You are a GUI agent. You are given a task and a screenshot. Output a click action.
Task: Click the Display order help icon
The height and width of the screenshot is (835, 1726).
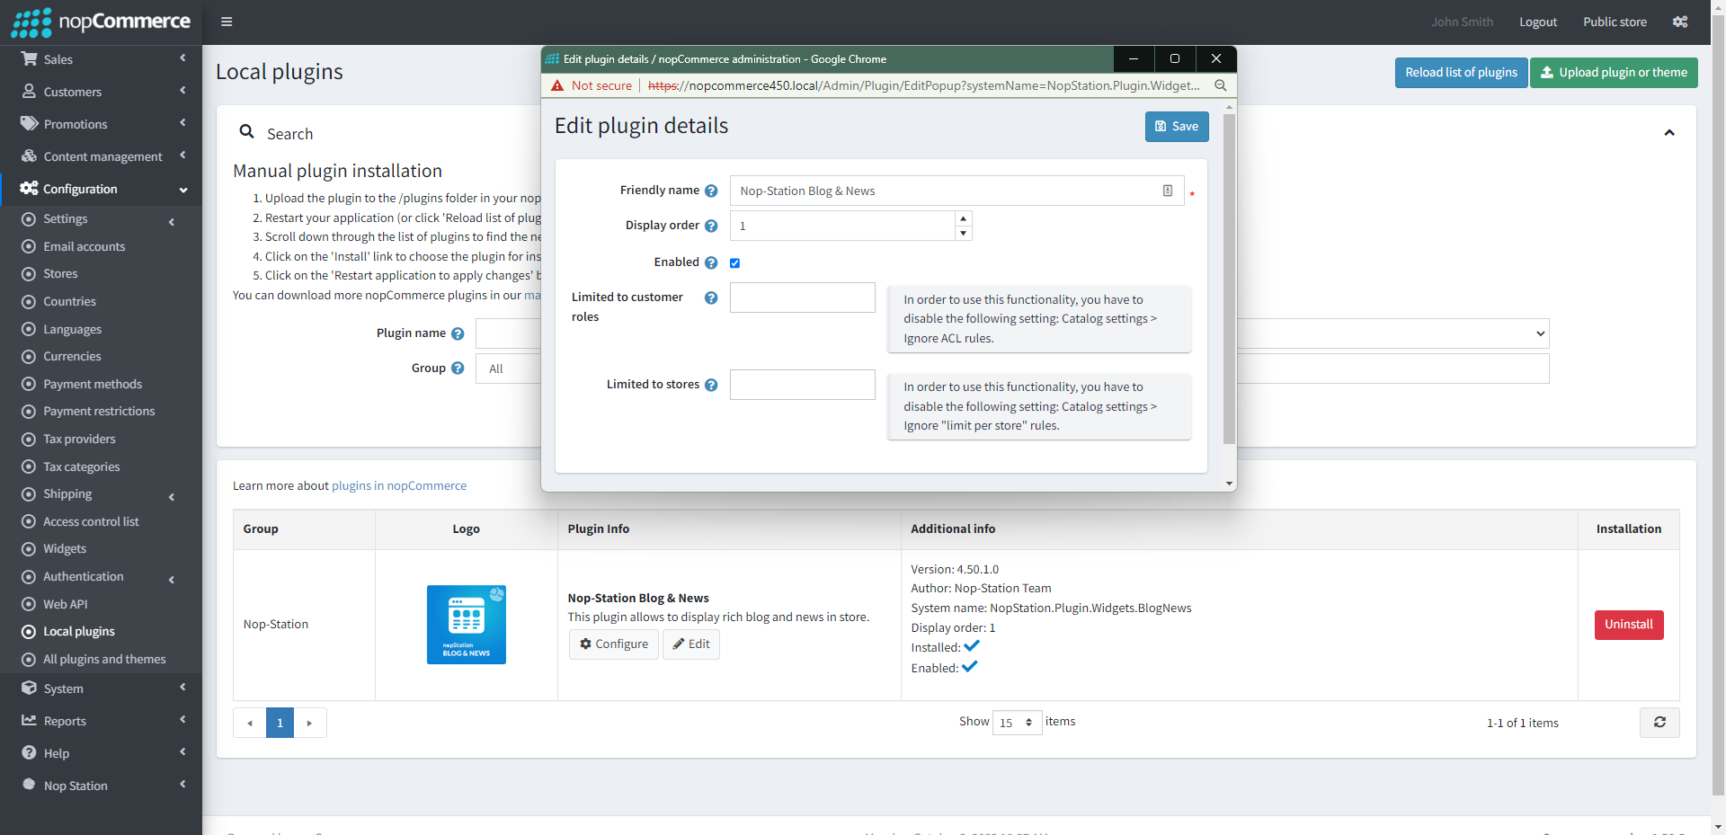[711, 226]
